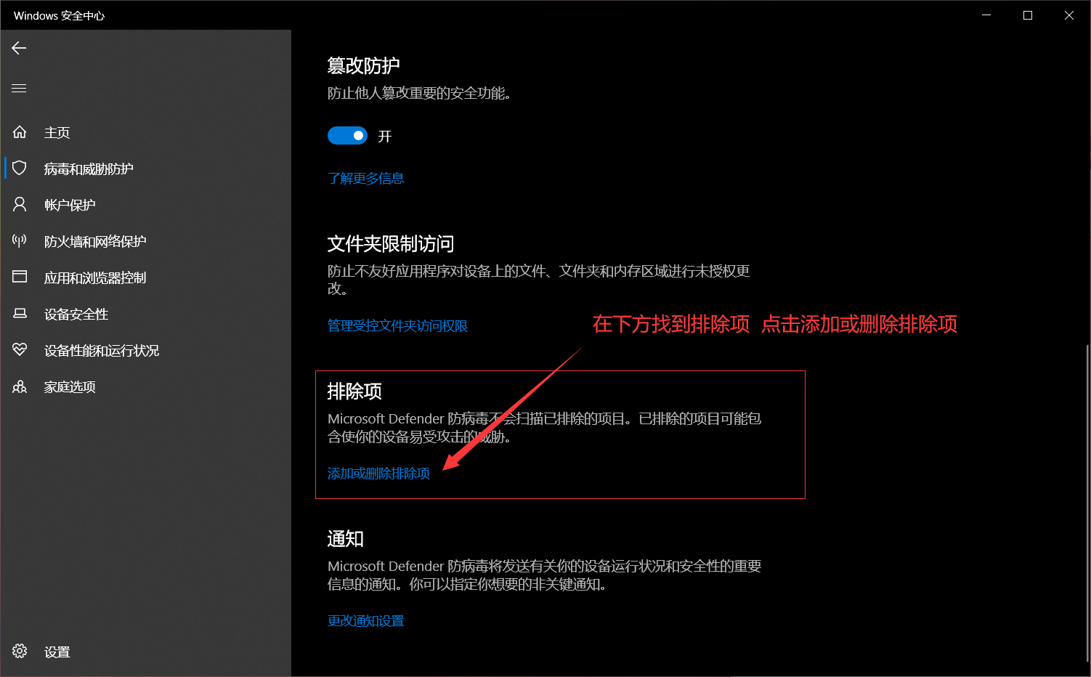This screenshot has width=1091, height=677.
Task: Open 应用和浏览器控制
Action: pyautogui.click(x=95, y=277)
